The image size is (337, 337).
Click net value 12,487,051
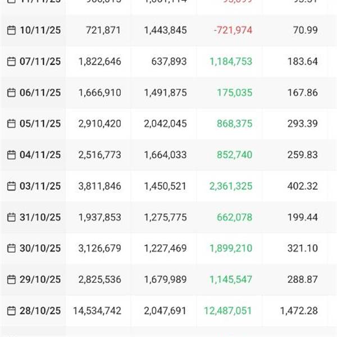(x=228, y=311)
